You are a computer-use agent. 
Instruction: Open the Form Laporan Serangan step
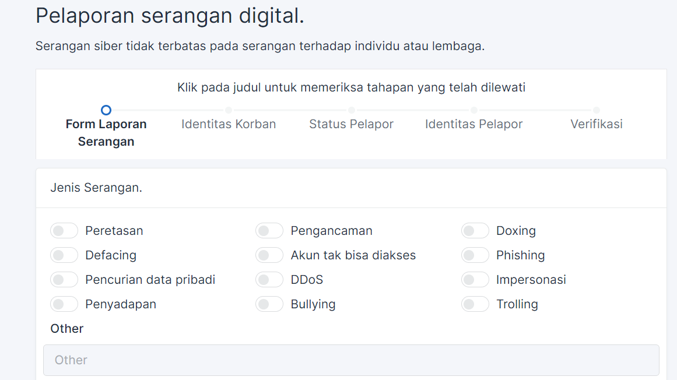click(x=106, y=132)
